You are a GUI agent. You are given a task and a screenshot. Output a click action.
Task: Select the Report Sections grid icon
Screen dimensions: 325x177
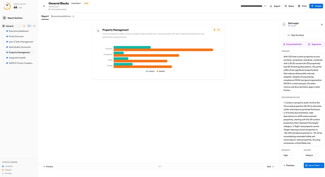point(4,18)
